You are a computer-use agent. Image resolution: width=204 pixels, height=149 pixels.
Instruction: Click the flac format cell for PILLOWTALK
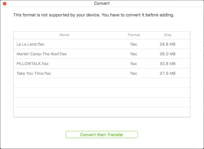tap(134, 64)
